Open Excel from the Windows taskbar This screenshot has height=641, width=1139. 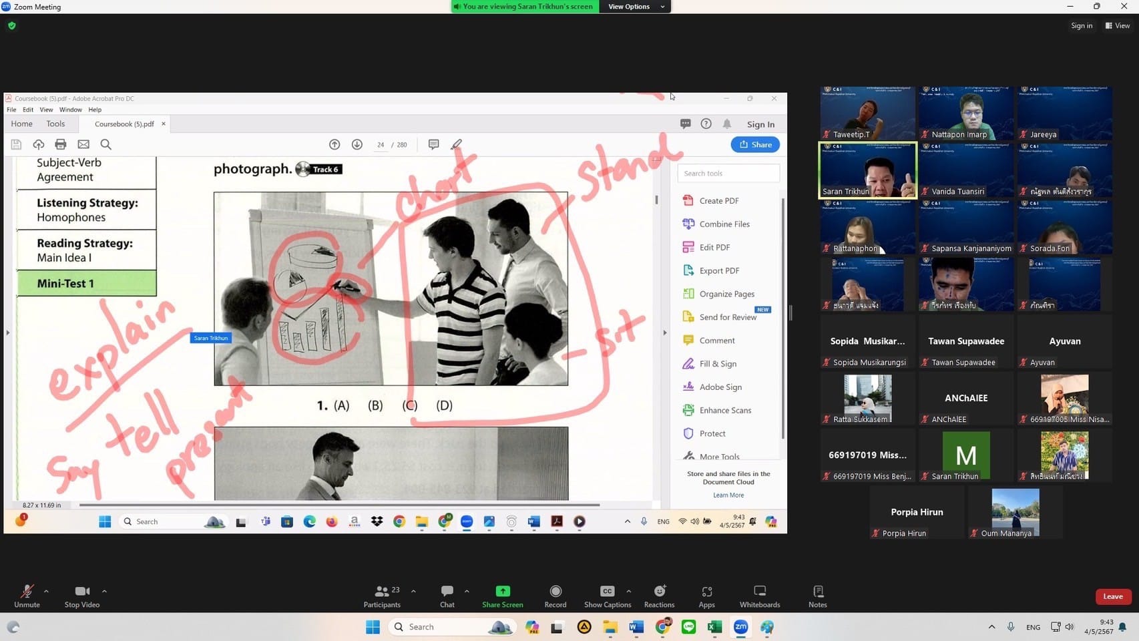click(x=714, y=627)
